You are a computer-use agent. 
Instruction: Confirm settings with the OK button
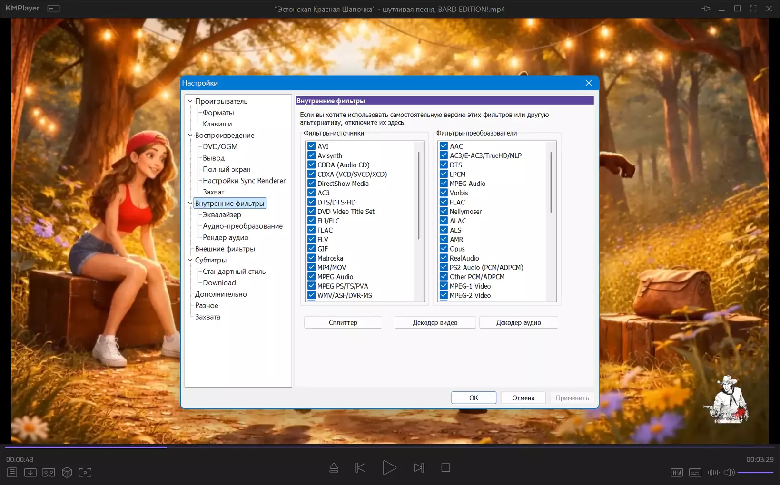point(474,398)
